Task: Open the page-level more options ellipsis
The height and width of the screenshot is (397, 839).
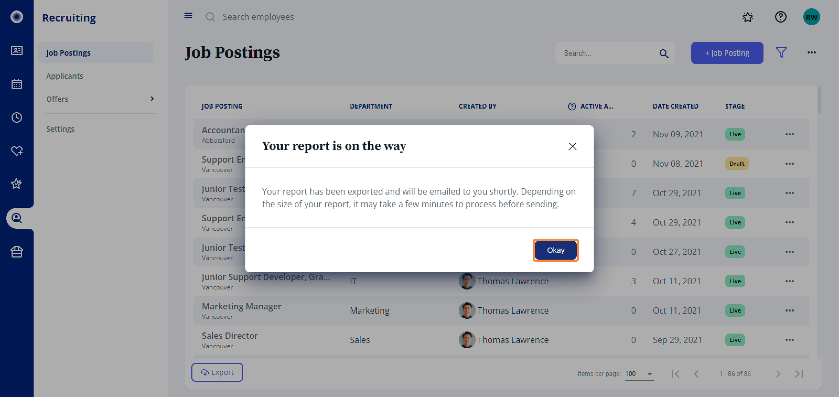Action: (x=811, y=52)
